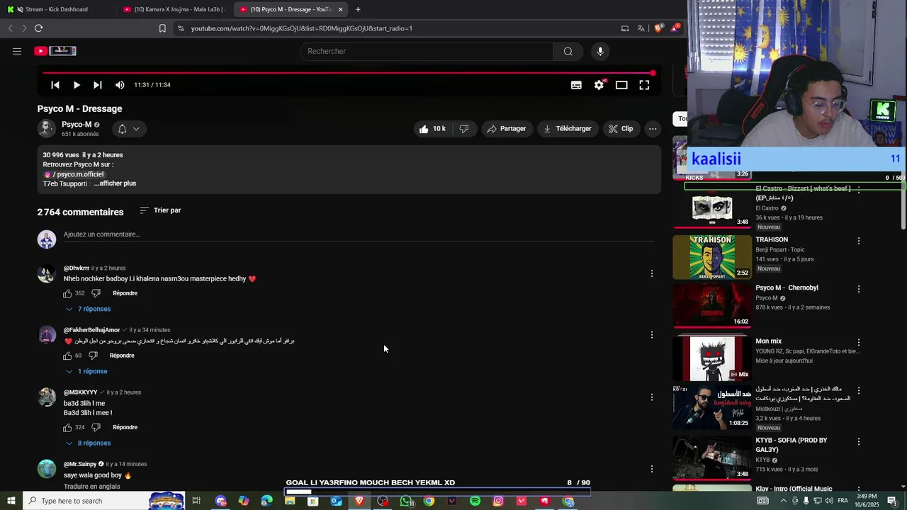Open options for the @Dhvkrrr comment

[652, 273]
